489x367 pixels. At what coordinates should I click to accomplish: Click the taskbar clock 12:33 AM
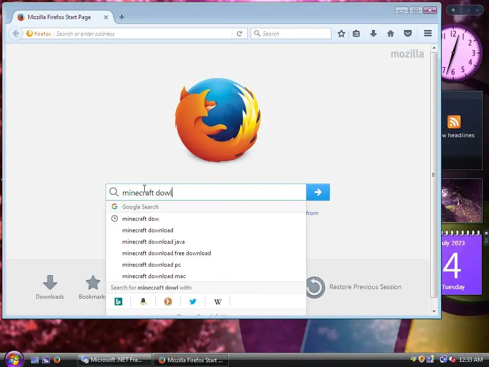click(x=470, y=360)
